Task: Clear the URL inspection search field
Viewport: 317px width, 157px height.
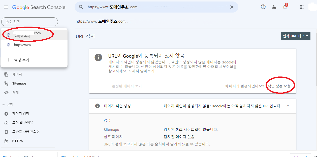Action: coord(232,7)
